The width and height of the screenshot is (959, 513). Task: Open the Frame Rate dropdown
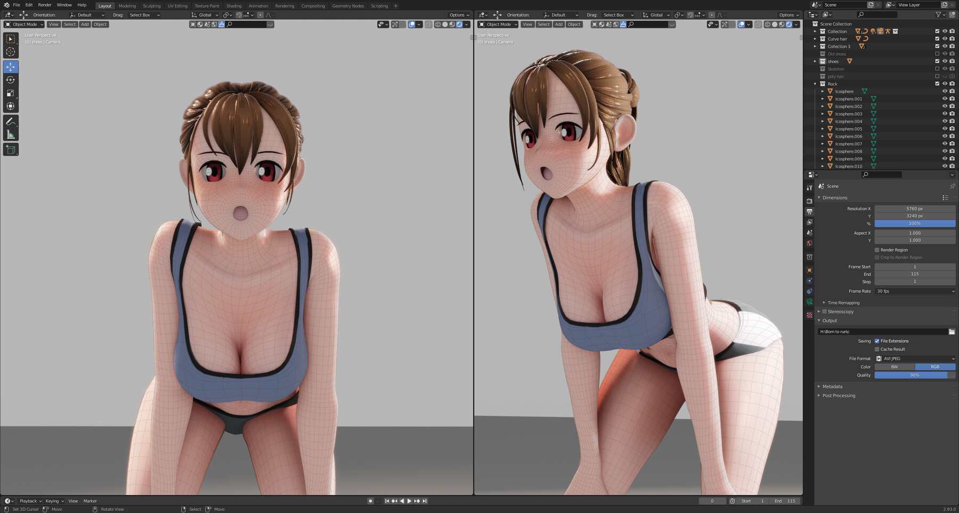tap(914, 291)
